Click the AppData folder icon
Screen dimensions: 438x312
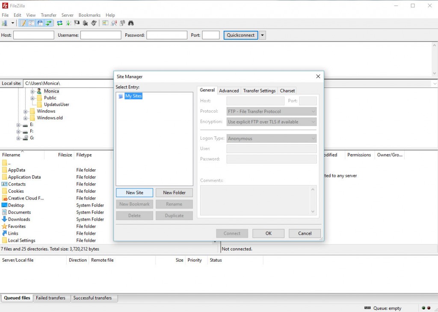(4, 170)
